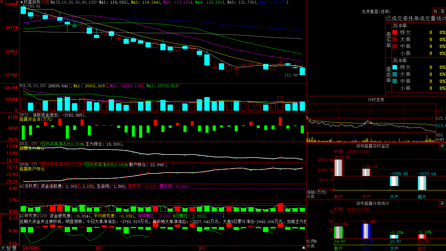Click the dark red 中单 buy-order swatch
Viewport: 446px width, 251px height.
[x=395, y=46]
